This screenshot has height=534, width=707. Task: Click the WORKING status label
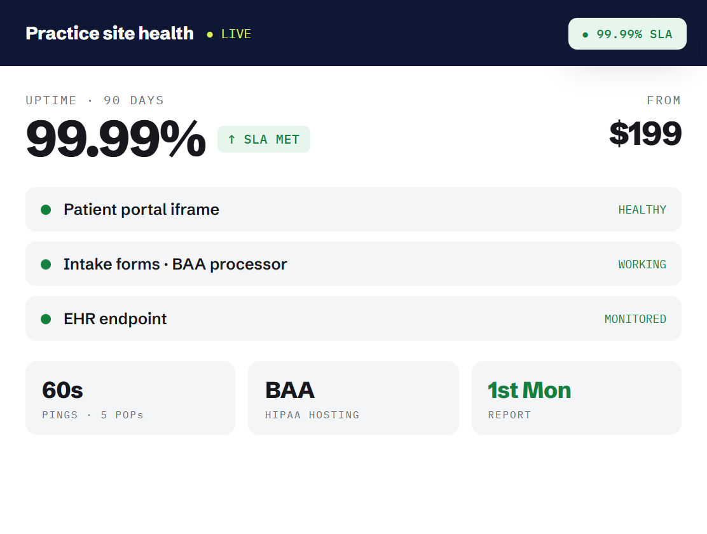tap(642, 264)
